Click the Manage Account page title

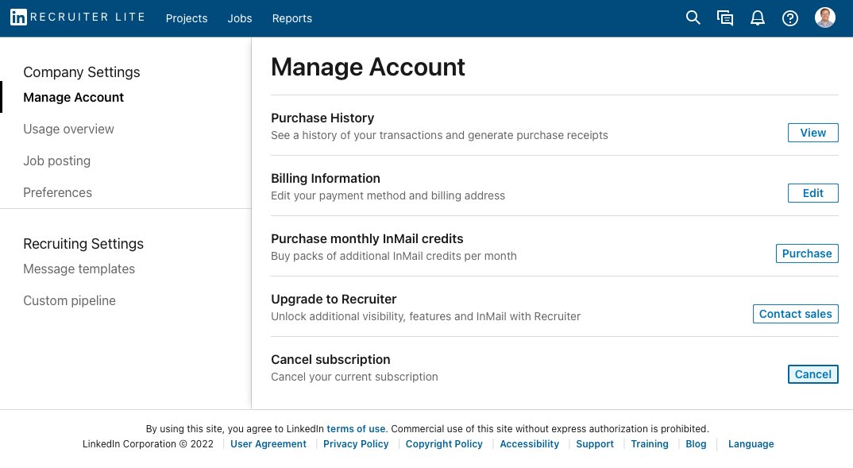368,68
